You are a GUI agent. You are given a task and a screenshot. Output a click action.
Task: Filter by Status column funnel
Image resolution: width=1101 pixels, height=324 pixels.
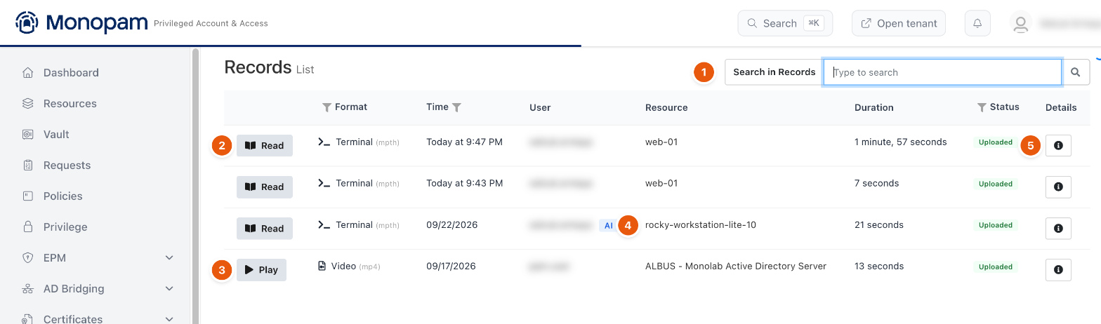point(982,107)
